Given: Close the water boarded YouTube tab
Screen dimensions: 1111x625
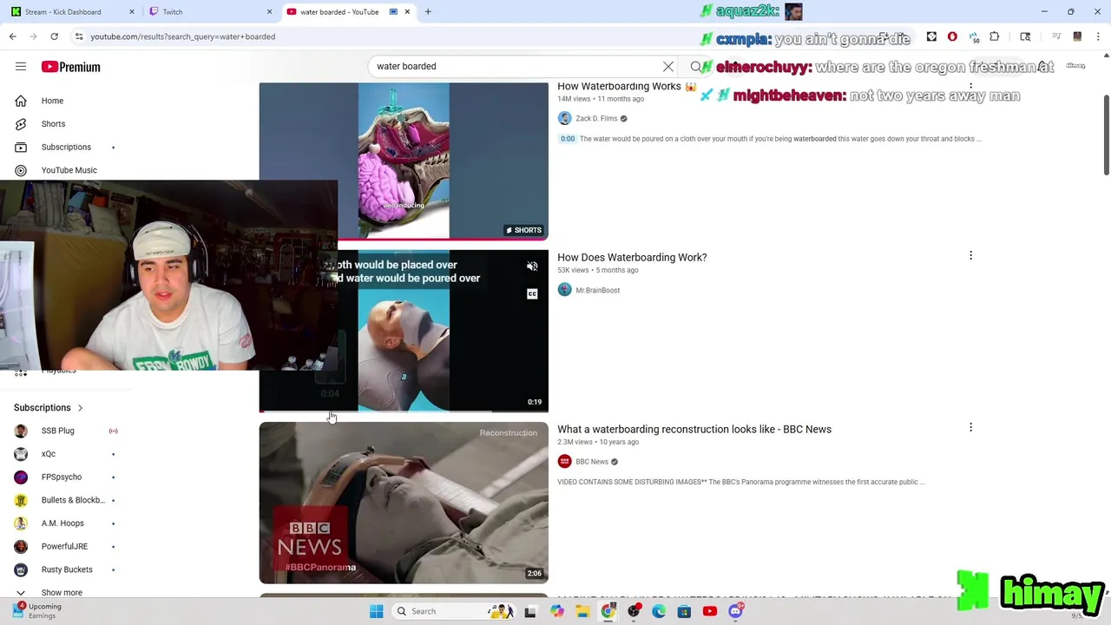Looking at the screenshot, I should pos(407,12).
